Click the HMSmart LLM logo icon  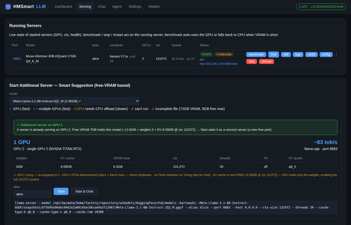coord(8,7)
